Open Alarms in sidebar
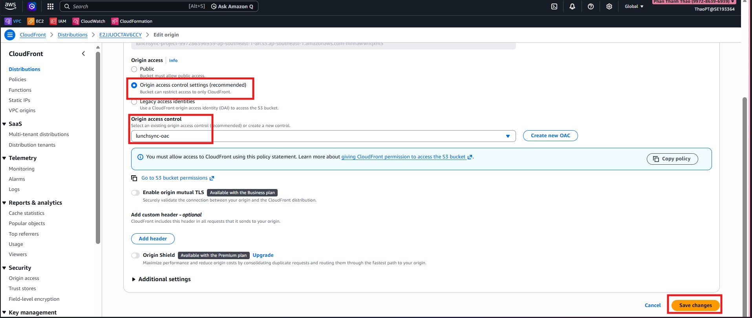 click(x=17, y=179)
